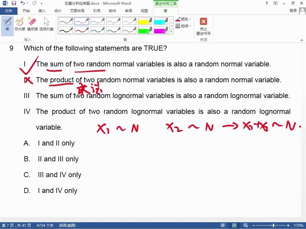Sign in with 登录 link
The width and height of the screenshot is (306, 229).
(x=293, y=11)
